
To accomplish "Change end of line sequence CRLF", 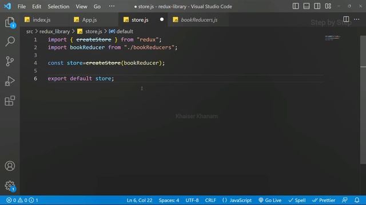I will point(210,200).
